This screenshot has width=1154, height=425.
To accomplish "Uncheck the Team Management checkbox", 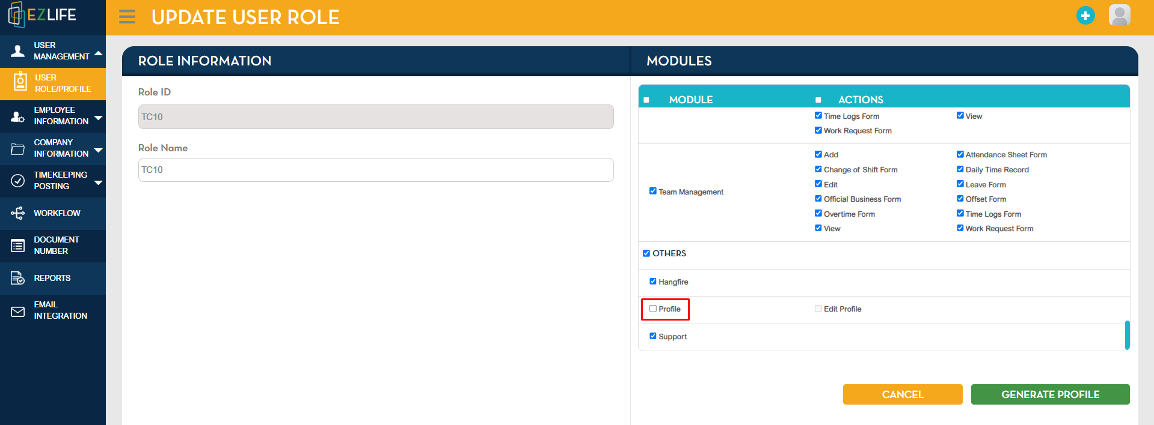I will [653, 191].
